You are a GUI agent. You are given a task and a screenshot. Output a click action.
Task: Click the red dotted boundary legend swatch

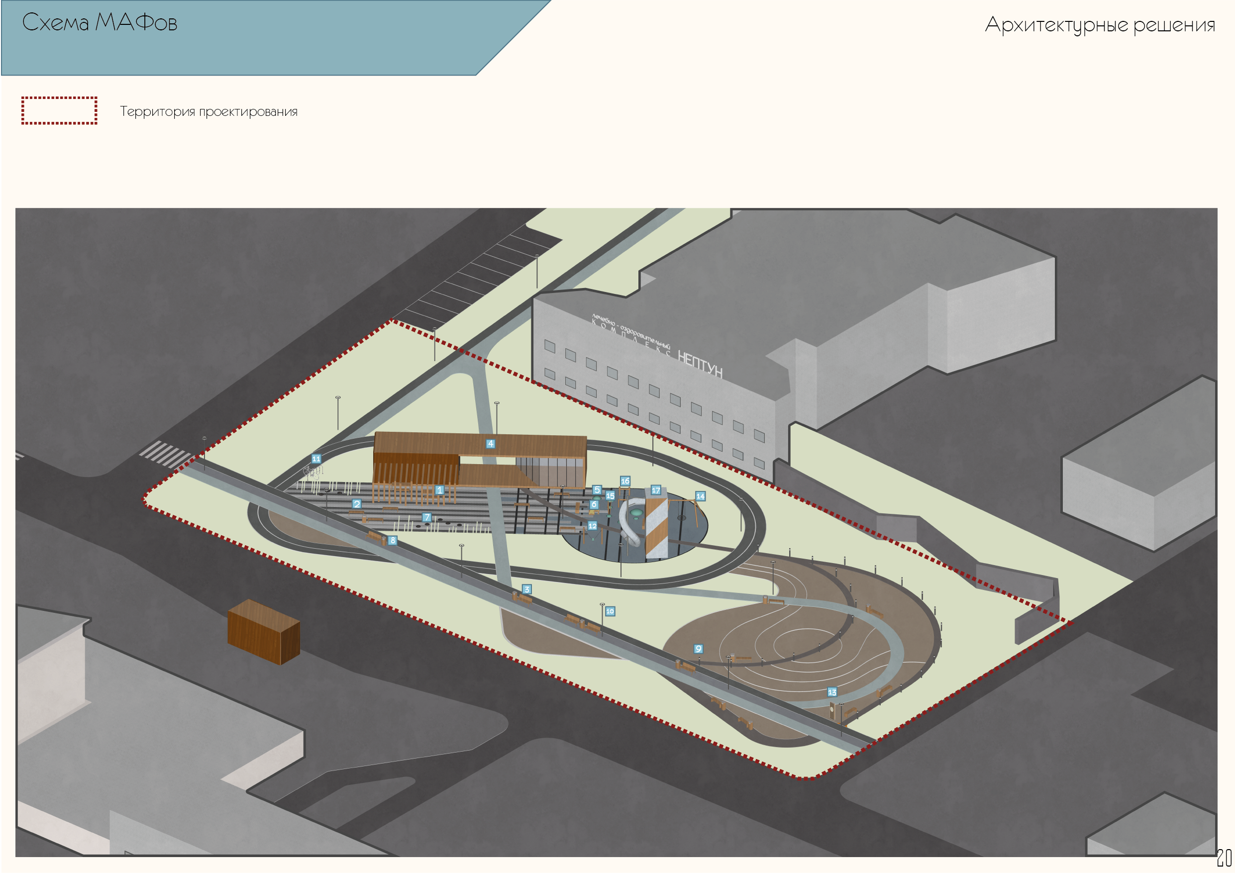(x=59, y=111)
